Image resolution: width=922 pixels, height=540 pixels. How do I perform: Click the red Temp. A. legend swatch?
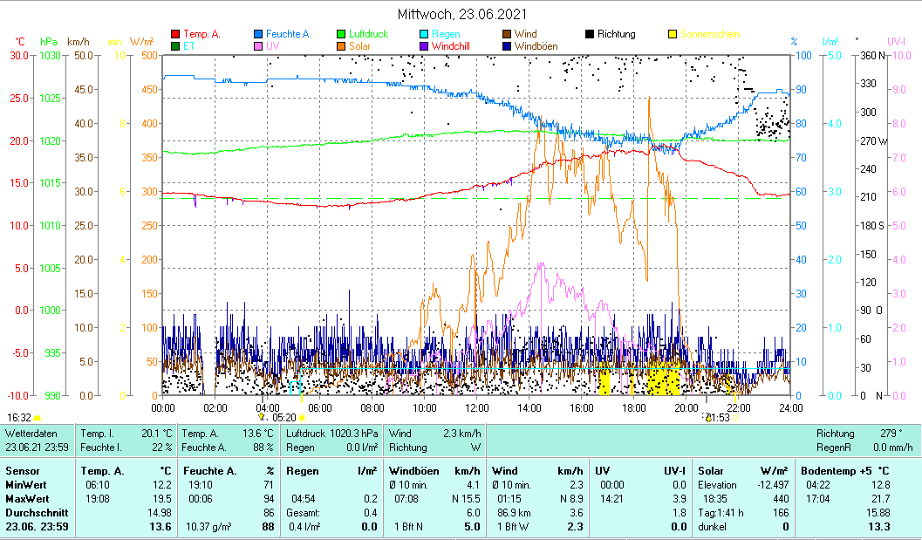(175, 34)
